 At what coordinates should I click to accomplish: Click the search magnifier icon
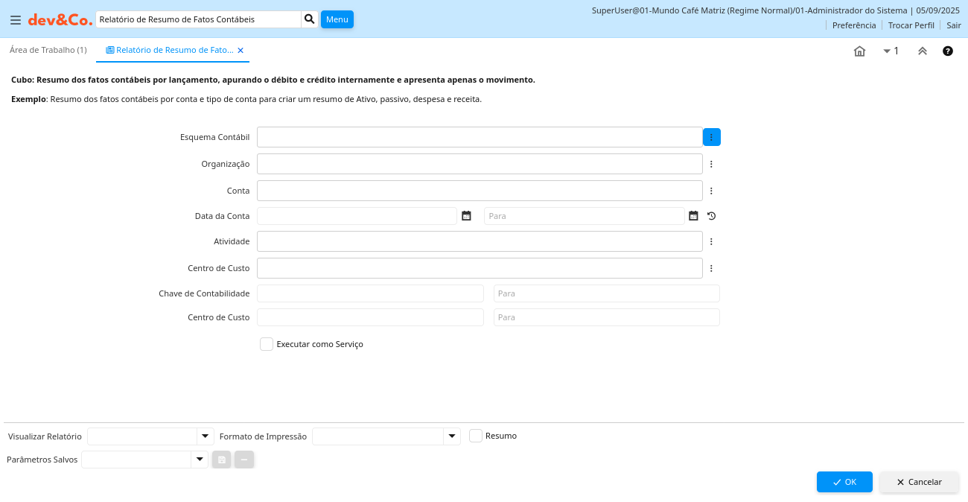pyautogui.click(x=310, y=19)
